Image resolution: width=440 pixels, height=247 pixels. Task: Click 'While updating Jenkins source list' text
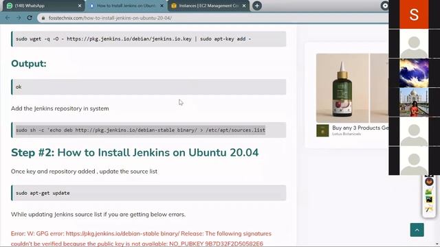[98, 214]
